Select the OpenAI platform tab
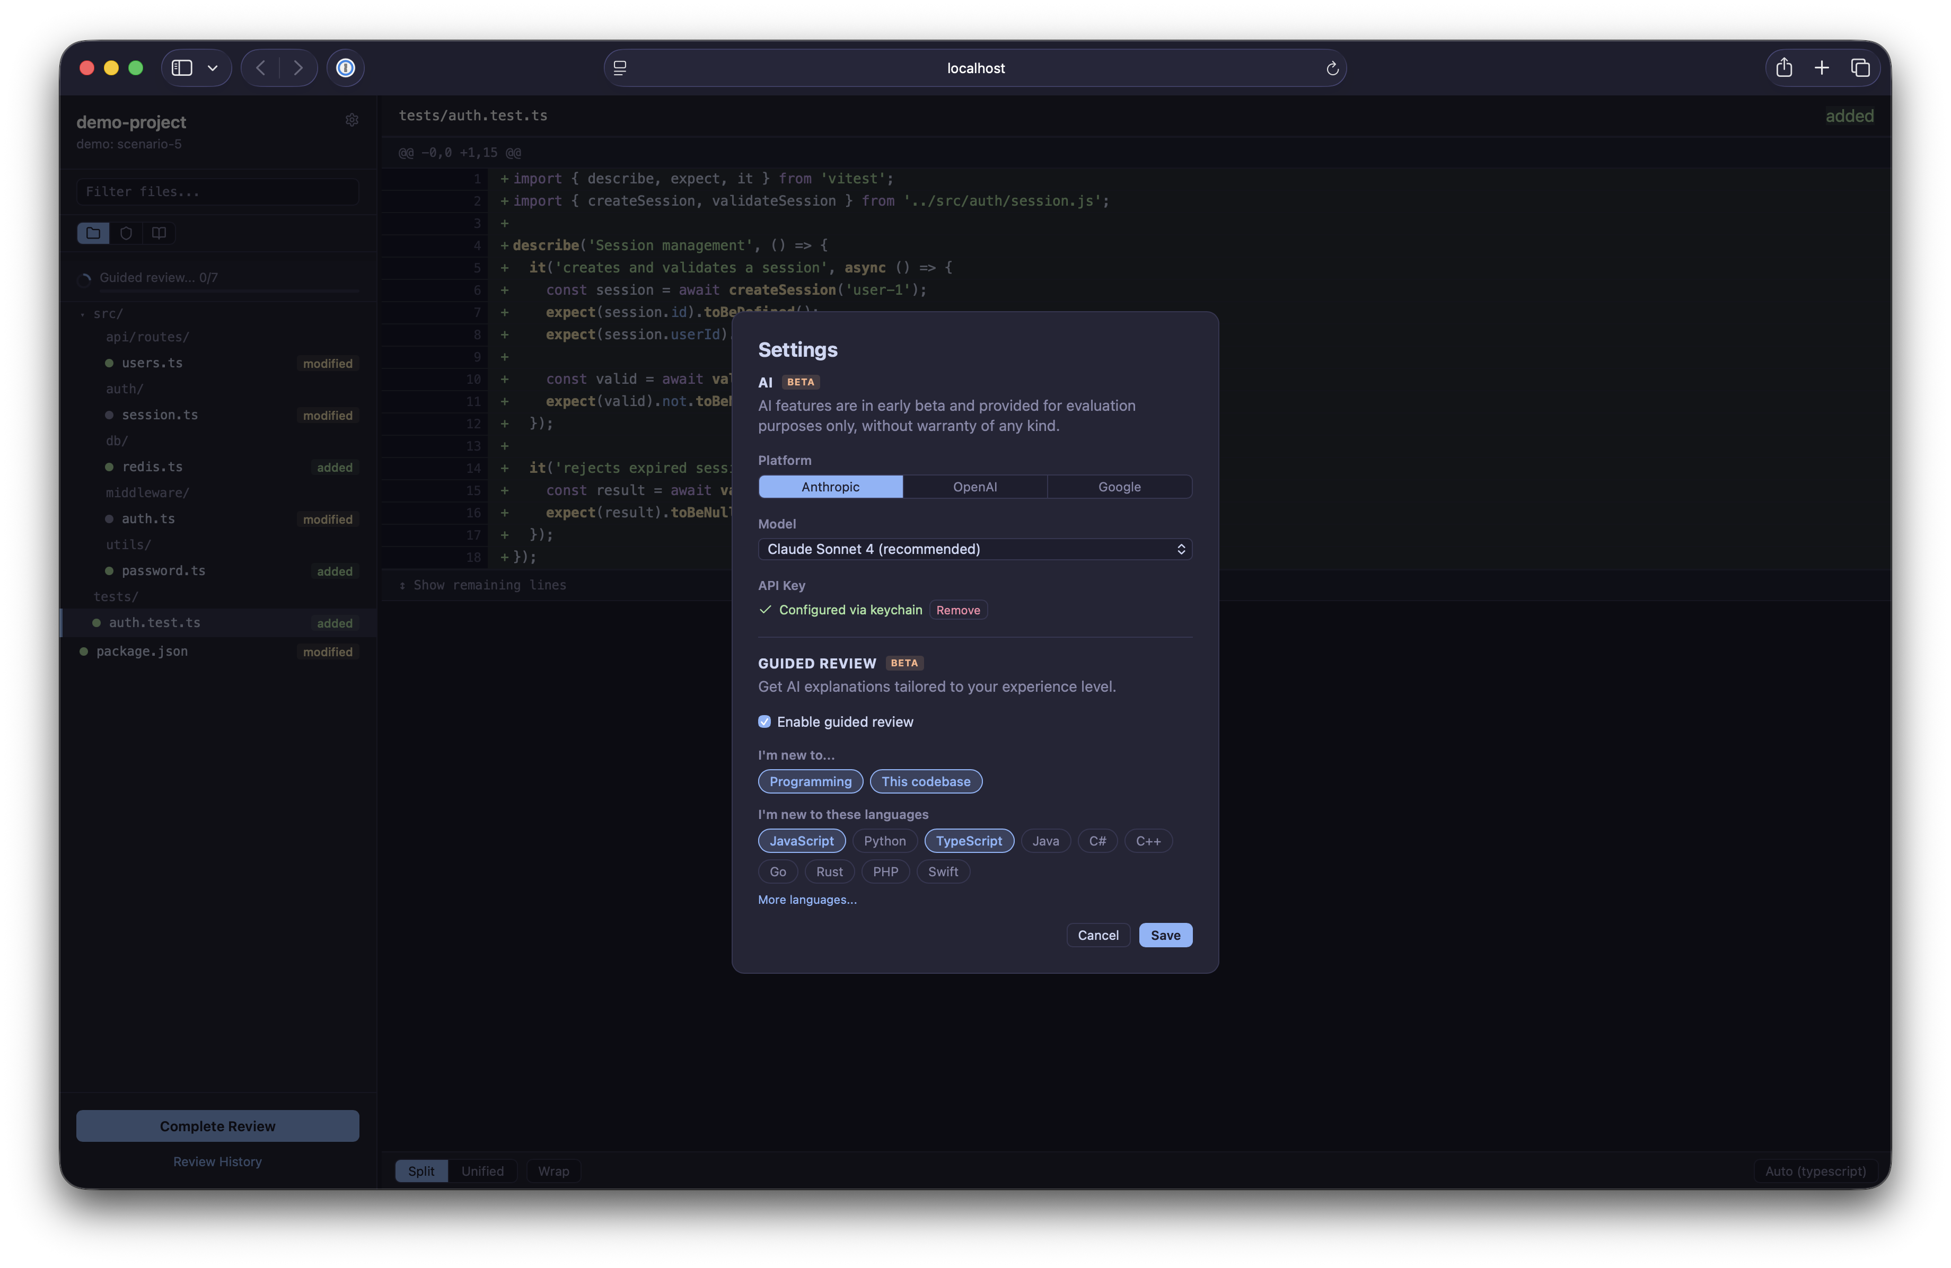 click(x=974, y=486)
